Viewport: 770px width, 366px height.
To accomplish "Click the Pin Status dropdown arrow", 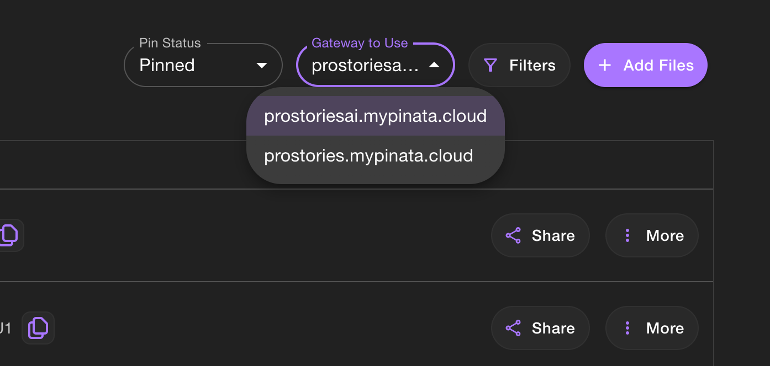I will tap(262, 65).
